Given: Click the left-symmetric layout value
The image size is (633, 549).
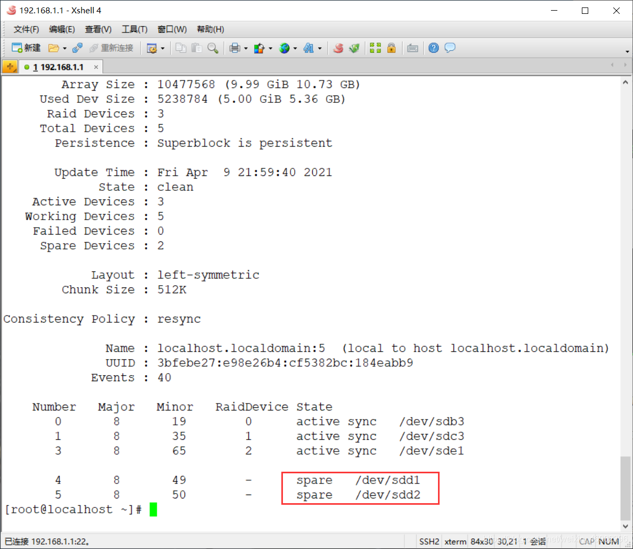Looking at the screenshot, I should tap(208, 275).
